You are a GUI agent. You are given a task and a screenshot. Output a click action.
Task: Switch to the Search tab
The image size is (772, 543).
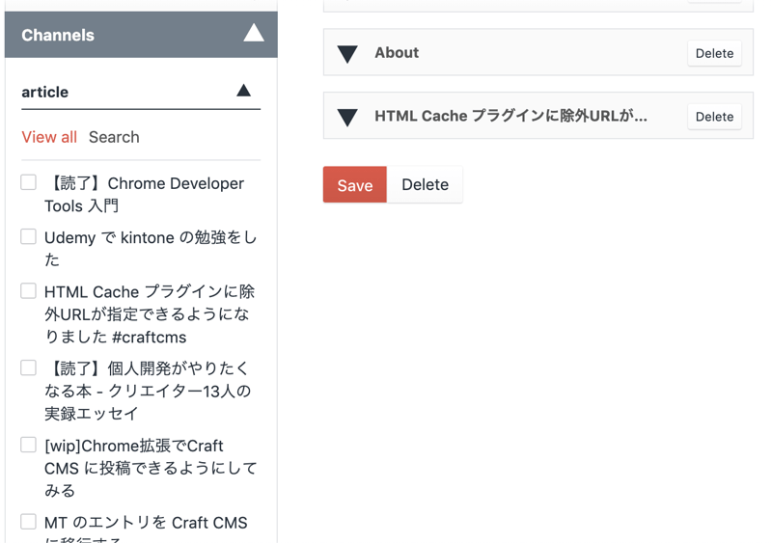pyautogui.click(x=114, y=137)
